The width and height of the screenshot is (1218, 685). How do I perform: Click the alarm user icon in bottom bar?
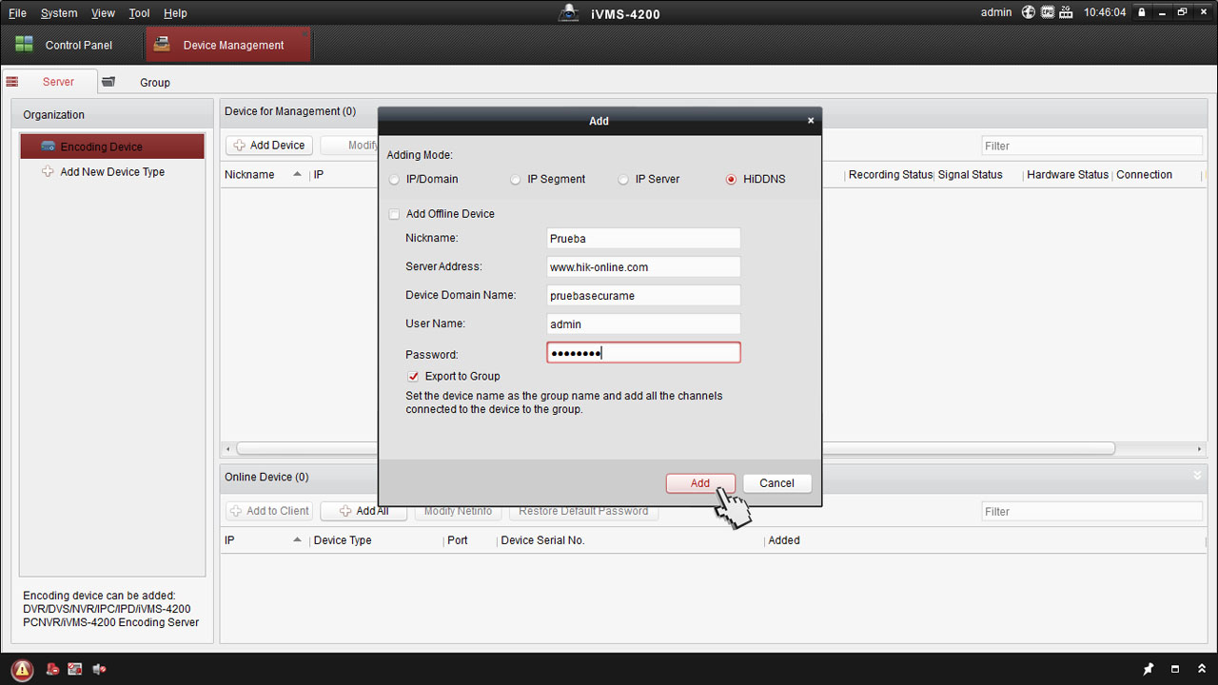(x=52, y=669)
